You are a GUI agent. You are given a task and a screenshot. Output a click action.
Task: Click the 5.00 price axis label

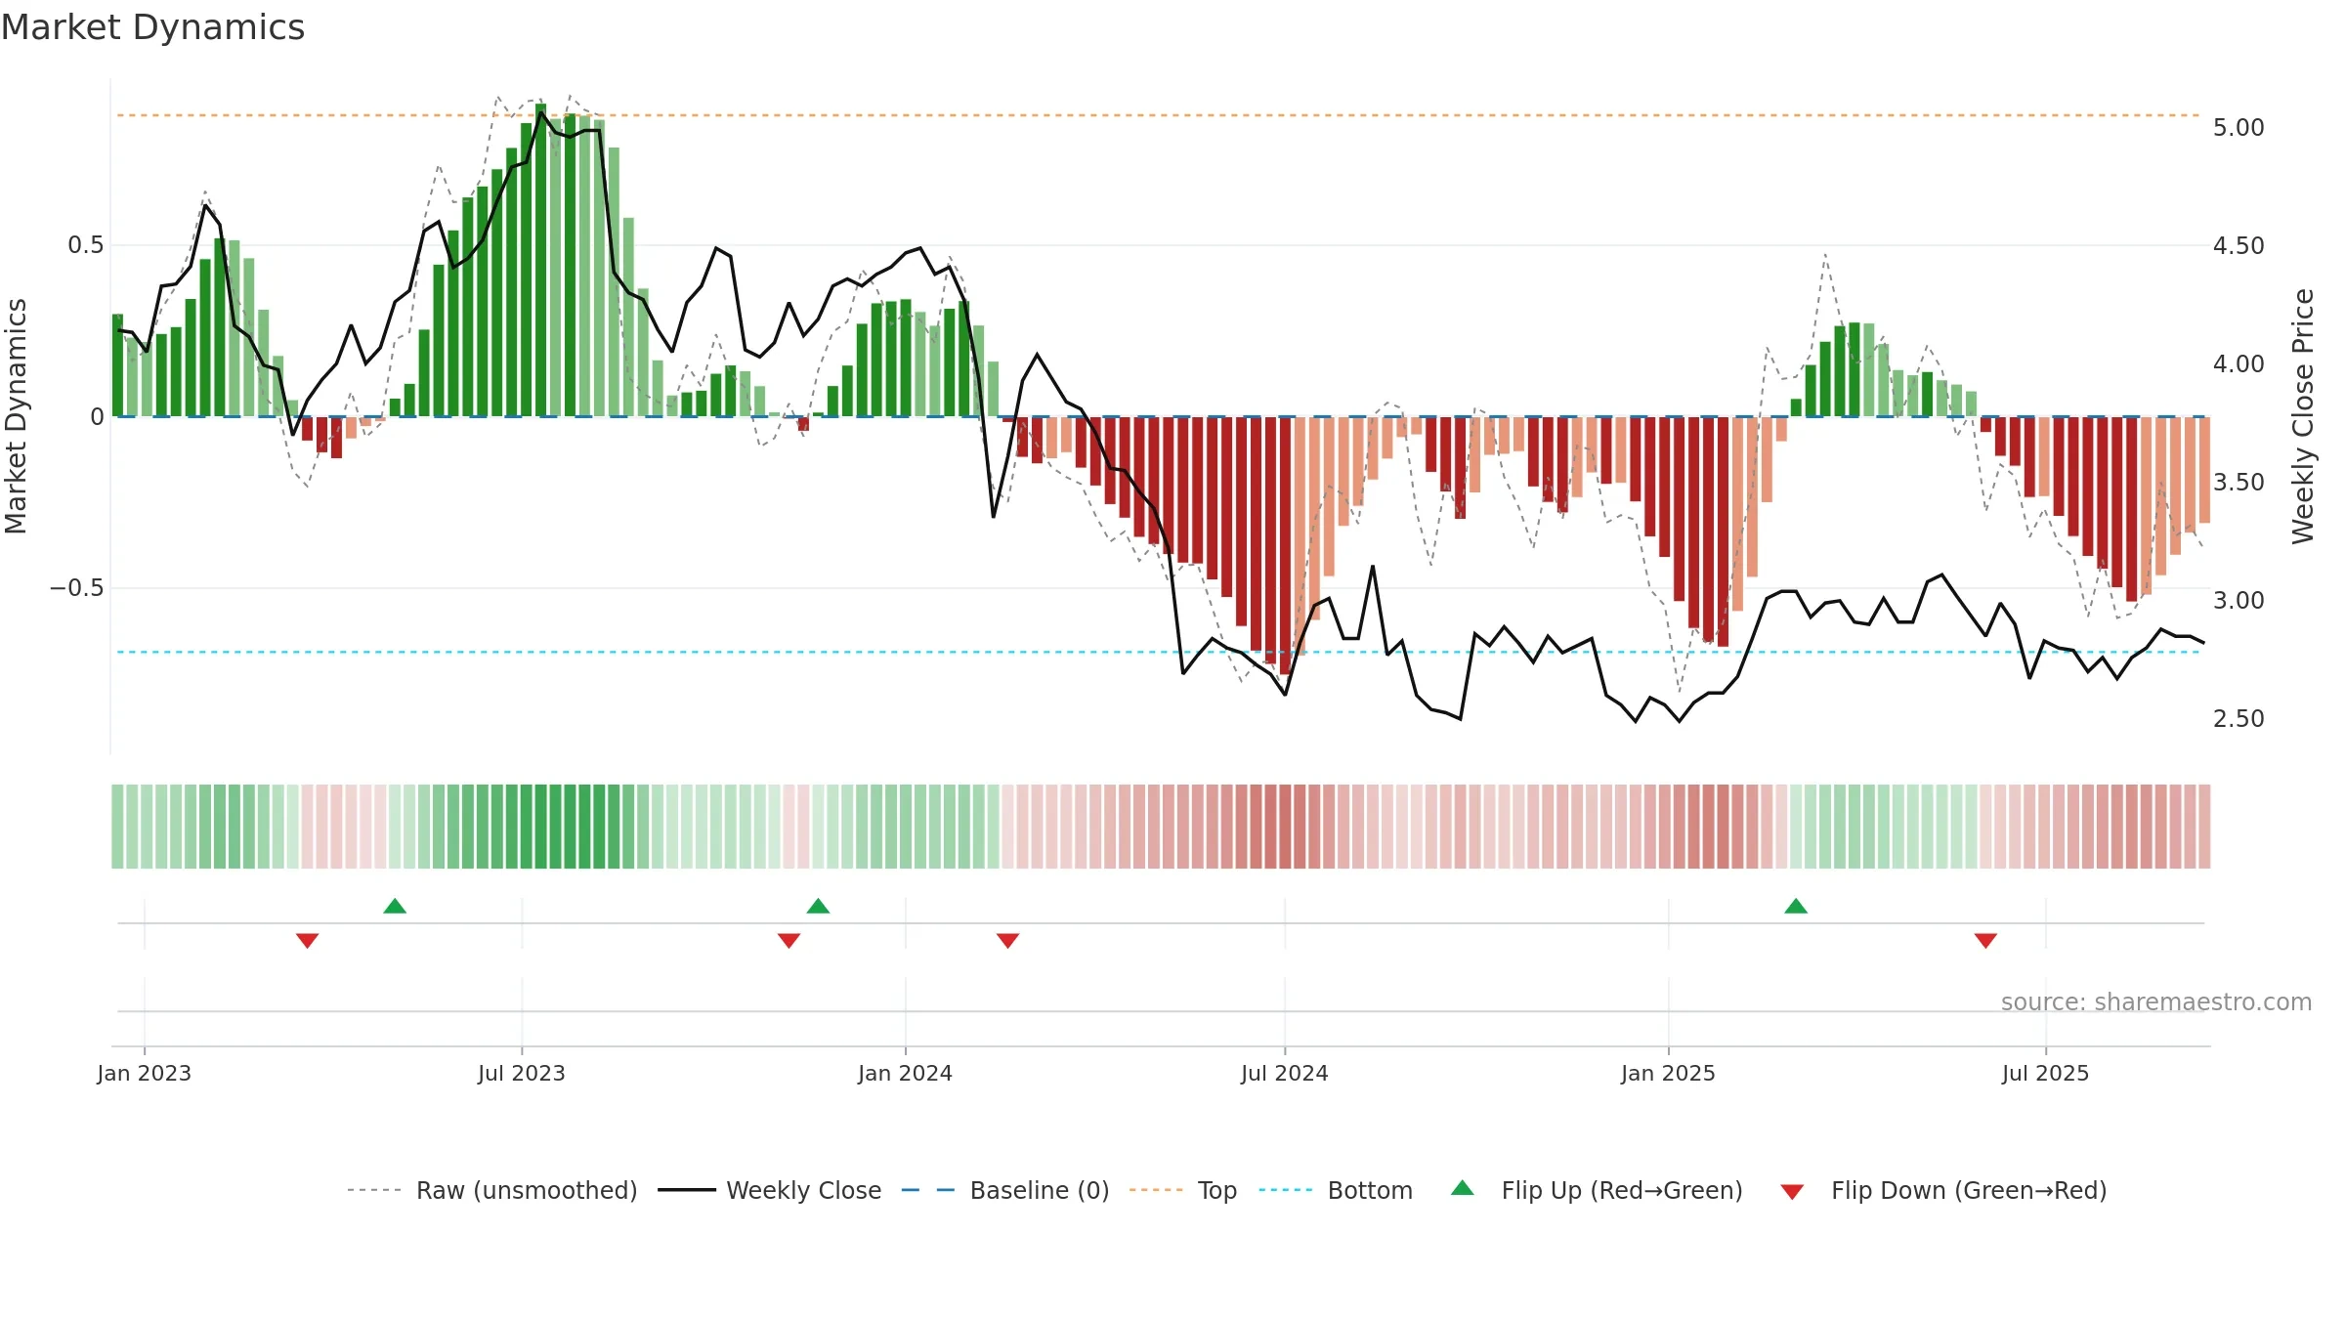2238,128
